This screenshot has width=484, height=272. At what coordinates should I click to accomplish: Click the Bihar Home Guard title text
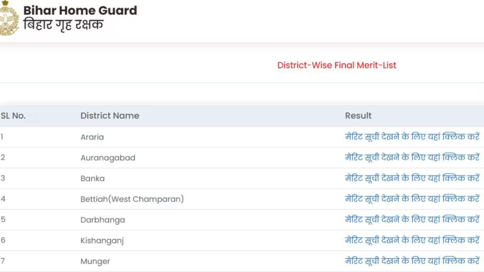(x=80, y=10)
